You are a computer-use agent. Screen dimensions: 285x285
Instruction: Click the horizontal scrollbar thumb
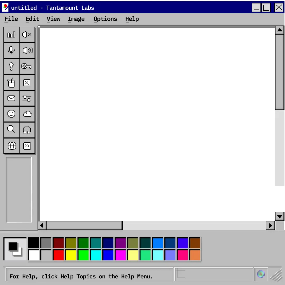coord(85,226)
